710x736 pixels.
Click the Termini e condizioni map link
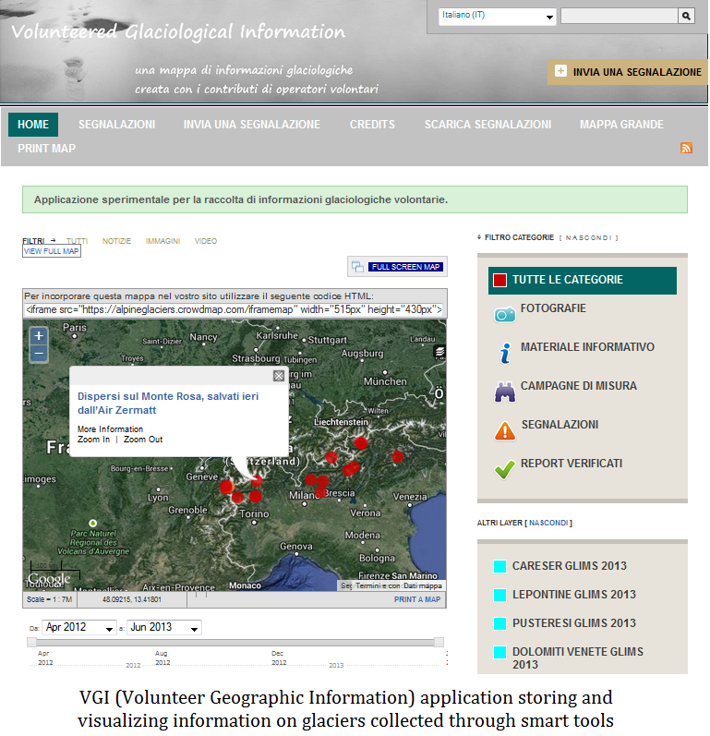coord(377,585)
